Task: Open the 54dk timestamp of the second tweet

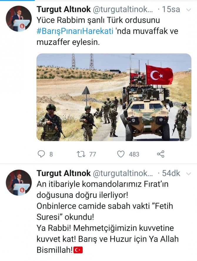Action: click(171, 173)
